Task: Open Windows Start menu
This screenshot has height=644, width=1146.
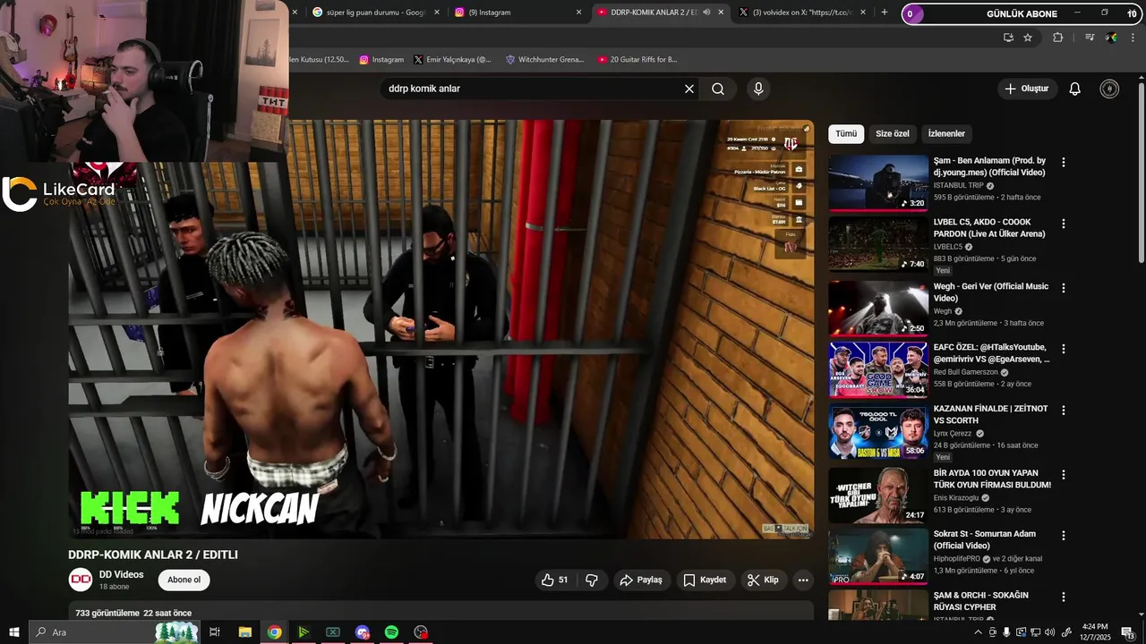Action: pyautogui.click(x=13, y=632)
